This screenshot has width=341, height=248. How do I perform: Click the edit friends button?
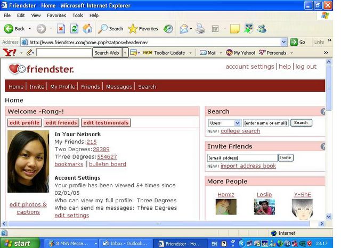(61, 123)
